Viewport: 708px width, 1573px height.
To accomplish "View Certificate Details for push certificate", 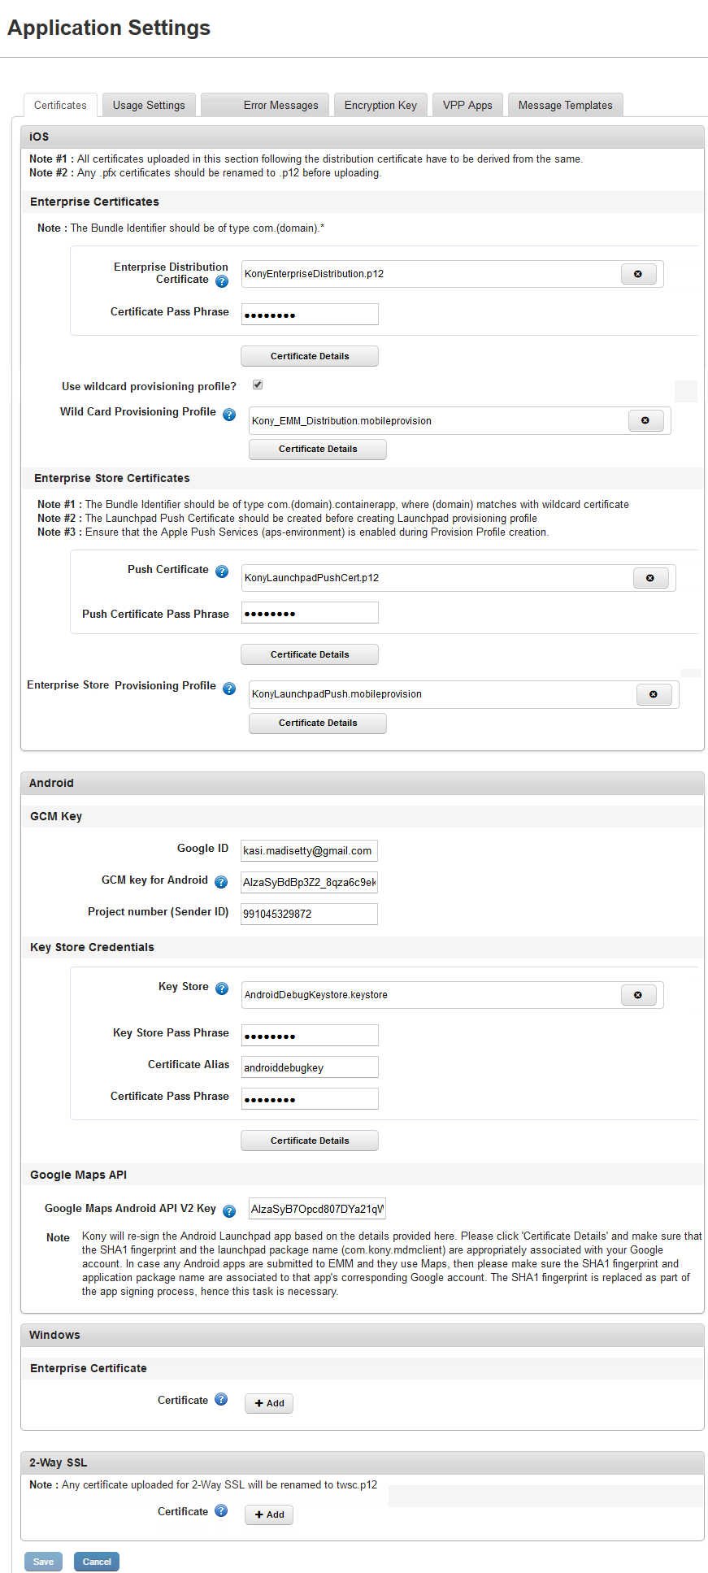I will point(310,654).
